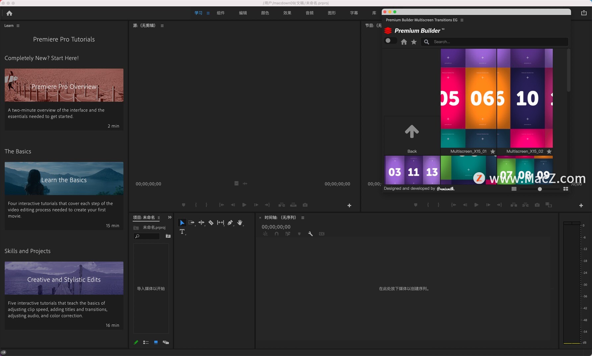The width and height of the screenshot is (592, 356).
Task: Toggle the Premium Builder switch
Action: pos(390,41)
